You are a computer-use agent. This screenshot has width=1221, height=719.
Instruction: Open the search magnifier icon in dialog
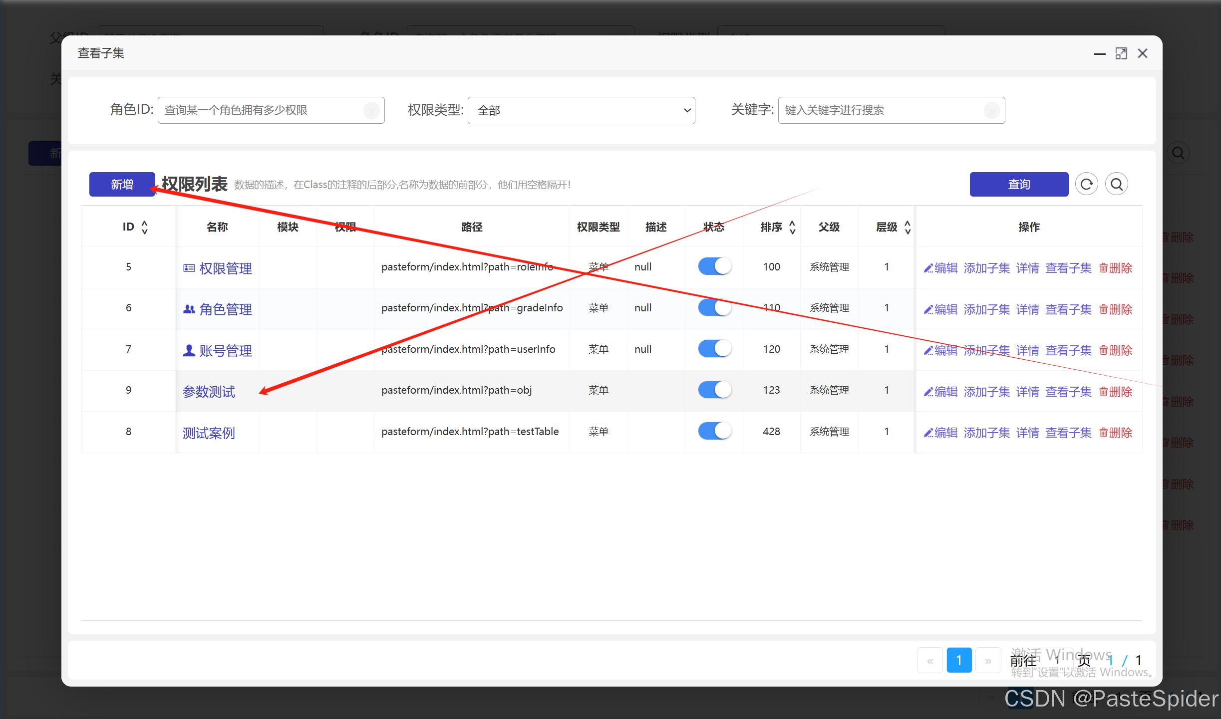click(x=1117, y=185)
